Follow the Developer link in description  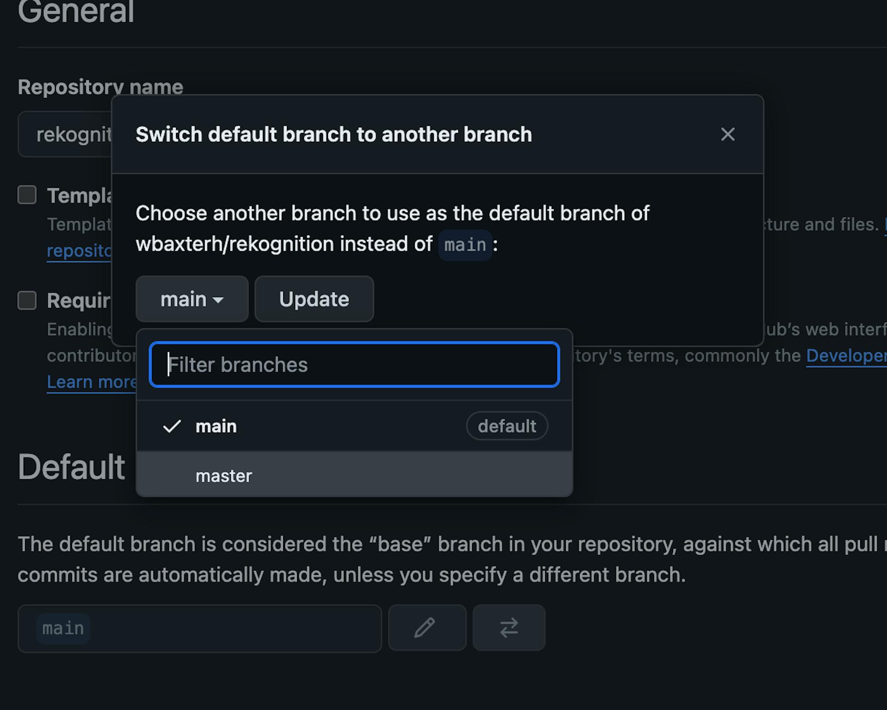tap(846, 356)
